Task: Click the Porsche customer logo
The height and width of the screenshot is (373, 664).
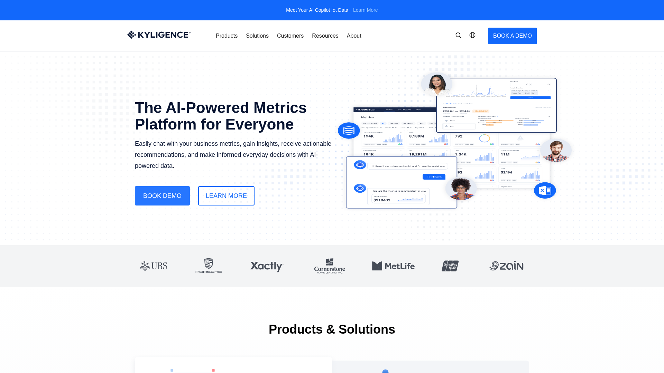Action: (208, 266)
